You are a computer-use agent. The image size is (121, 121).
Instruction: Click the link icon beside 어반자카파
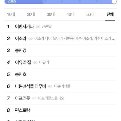coord(38,27)
